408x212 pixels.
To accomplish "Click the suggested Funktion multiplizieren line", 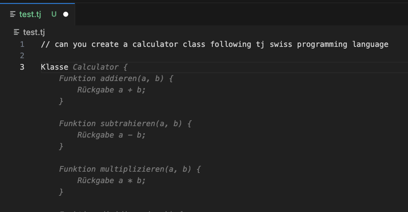I will click(x=130, y=169).
